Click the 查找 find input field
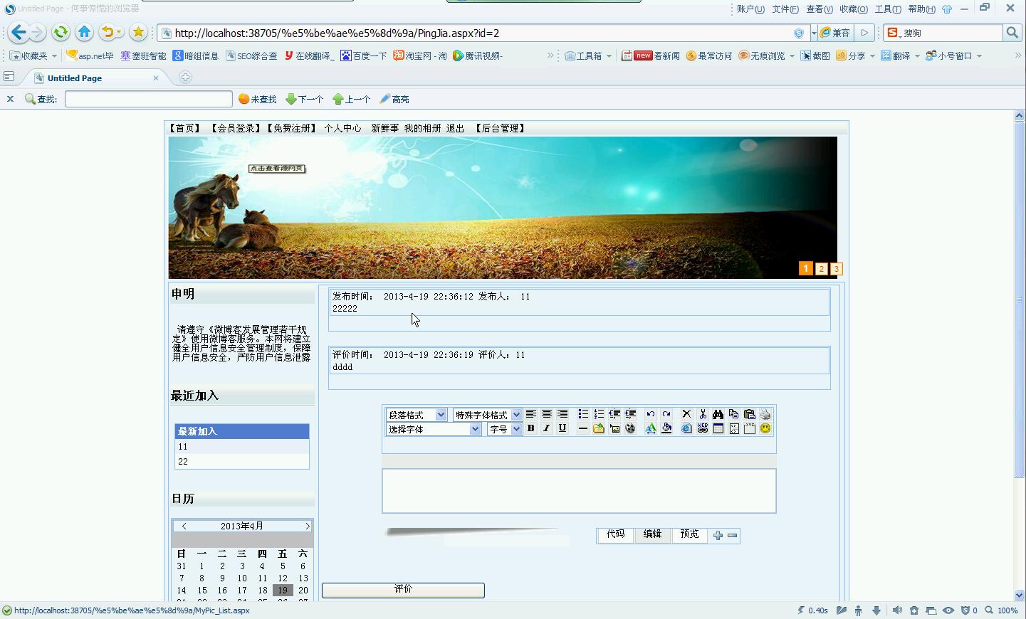This screenshot has height=619, width=1026. (x=149, y=99)
